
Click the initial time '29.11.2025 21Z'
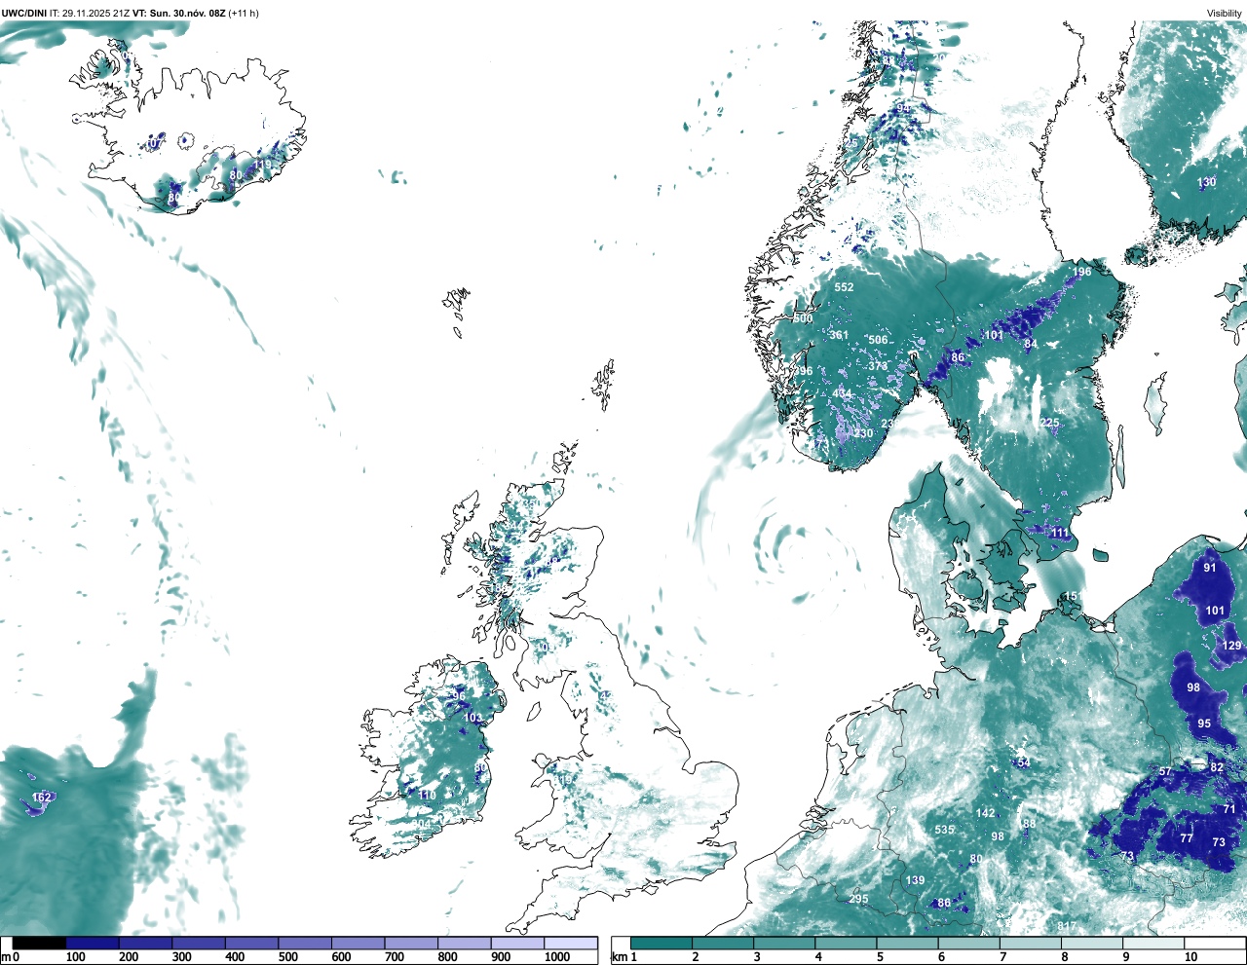pos(96,14)
